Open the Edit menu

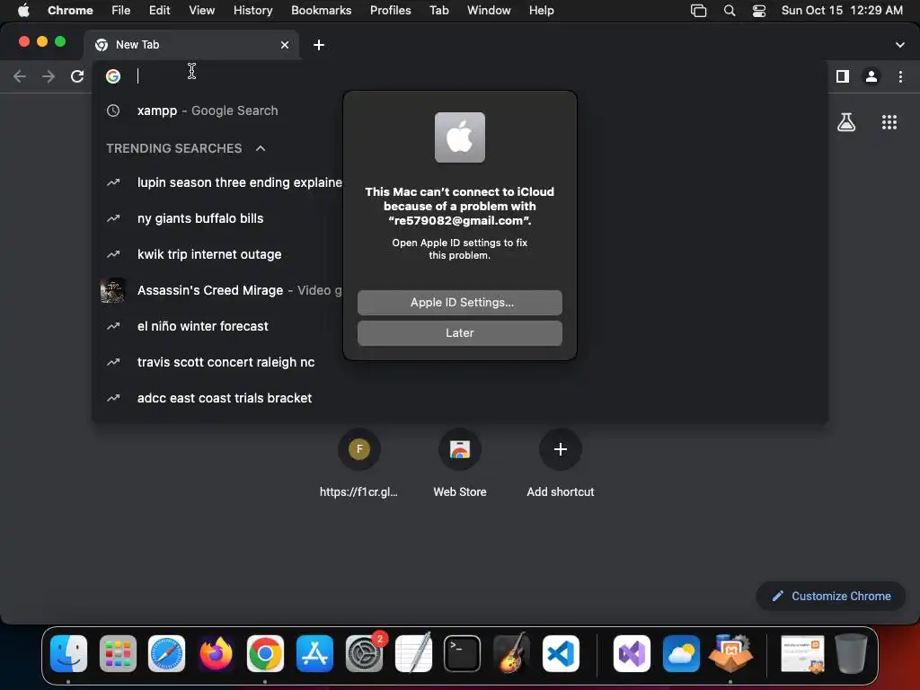pos(159,10)
